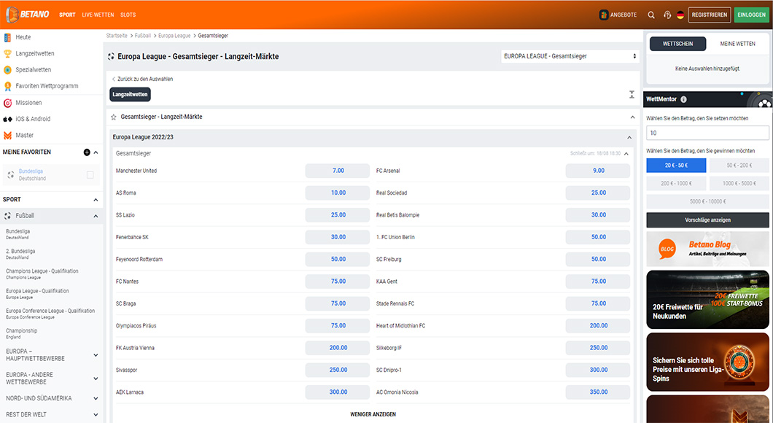Click the Betano logo
Screen dimensions: 773x423
click(28, 15)
